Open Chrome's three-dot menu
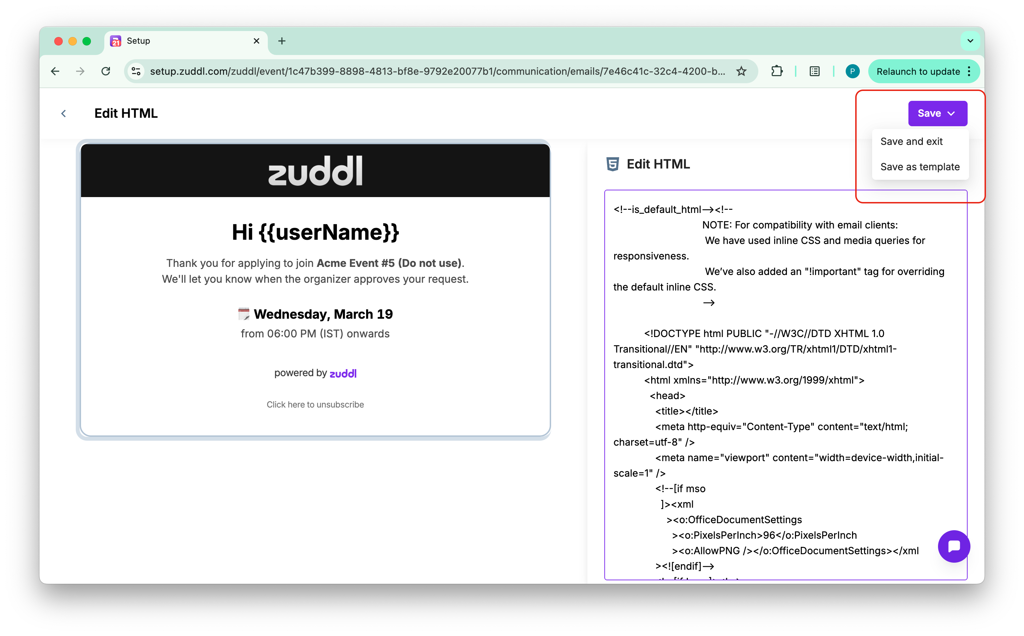This screenshot has width=1024, height=636. coord(969,72)
